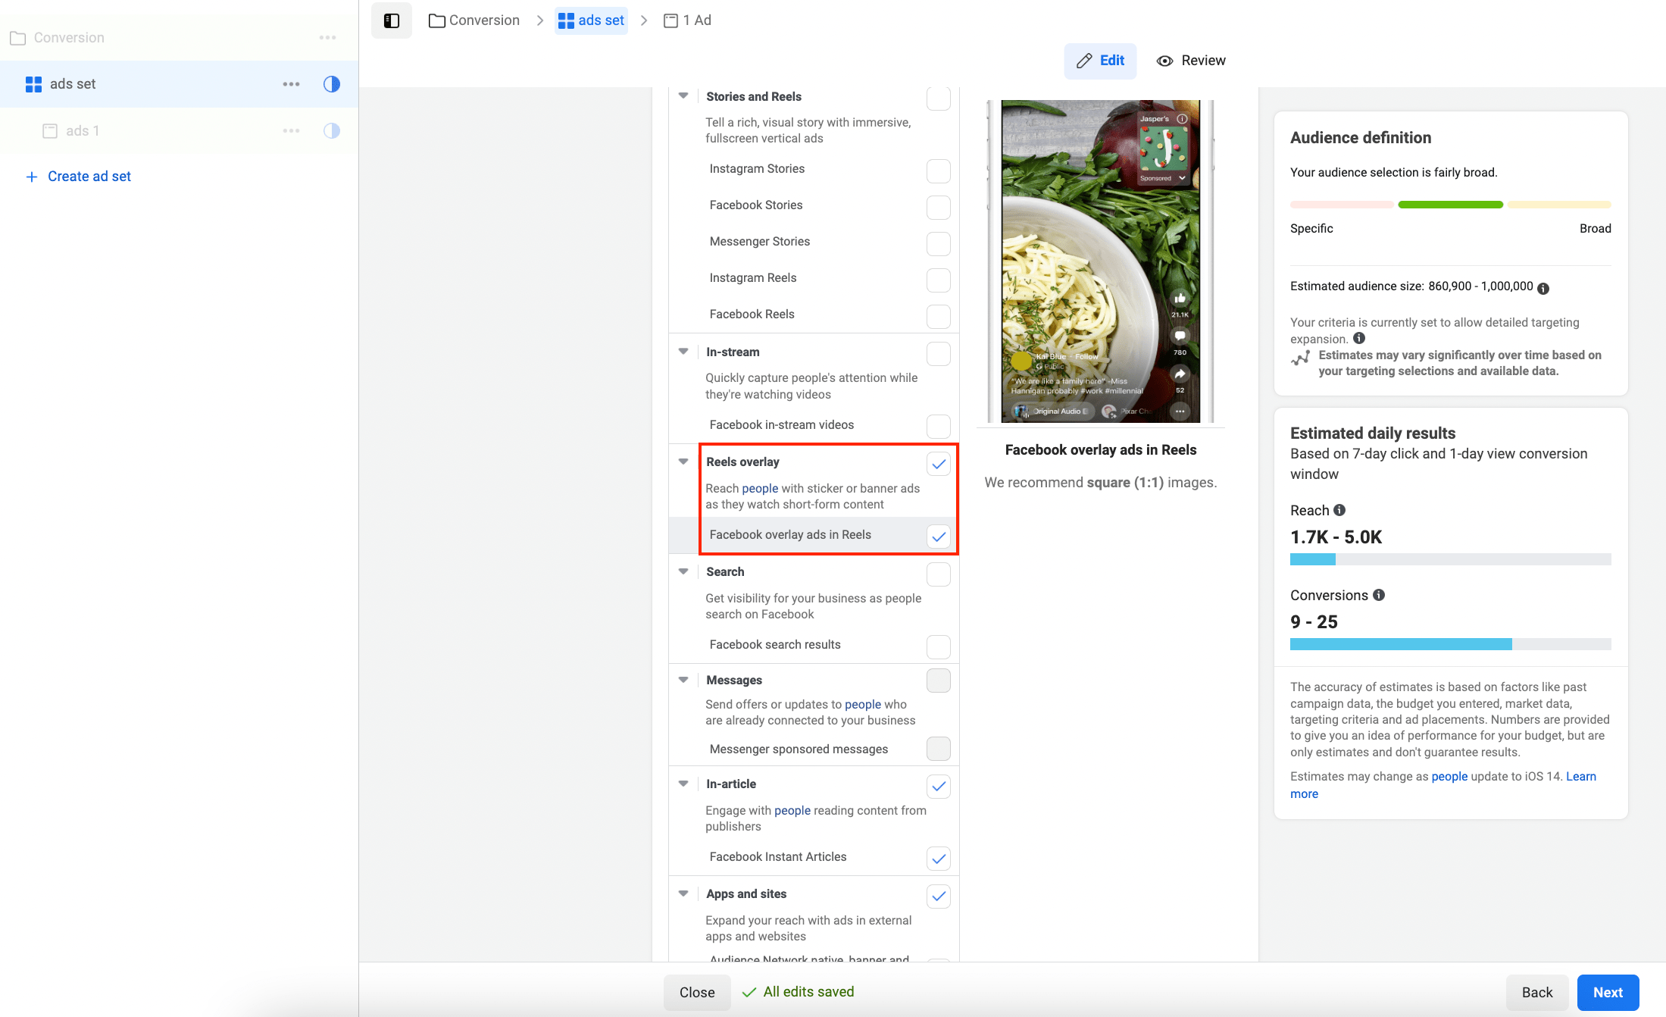Open the ads 1 three-dot options menu

click(291, 131)
